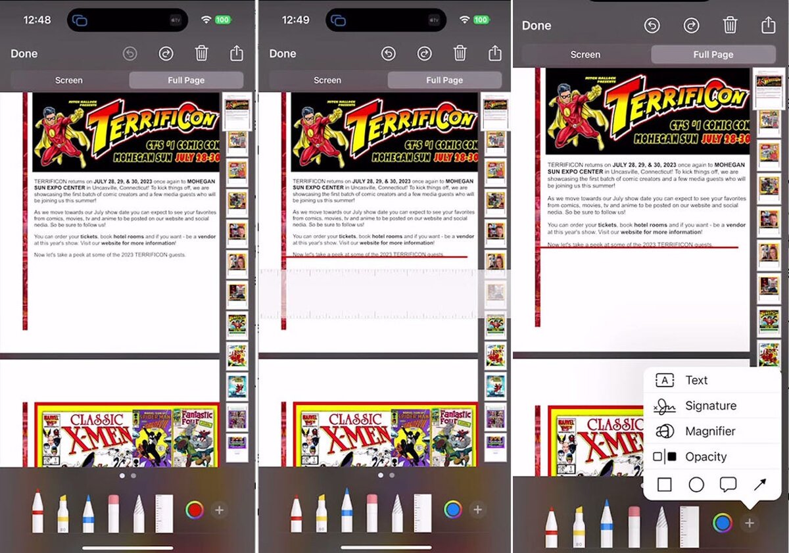Select pink eraser tool in right phone
The height and width of the screenshot is (553, 789).
(x=634, y=527)
